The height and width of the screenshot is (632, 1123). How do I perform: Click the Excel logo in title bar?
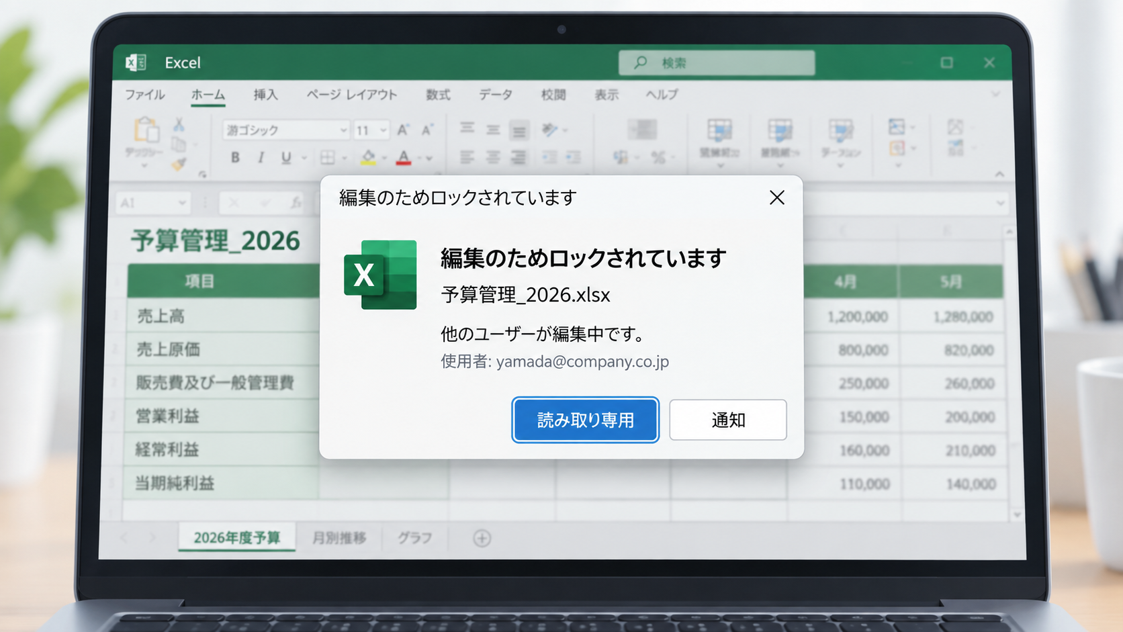point(136,62)
